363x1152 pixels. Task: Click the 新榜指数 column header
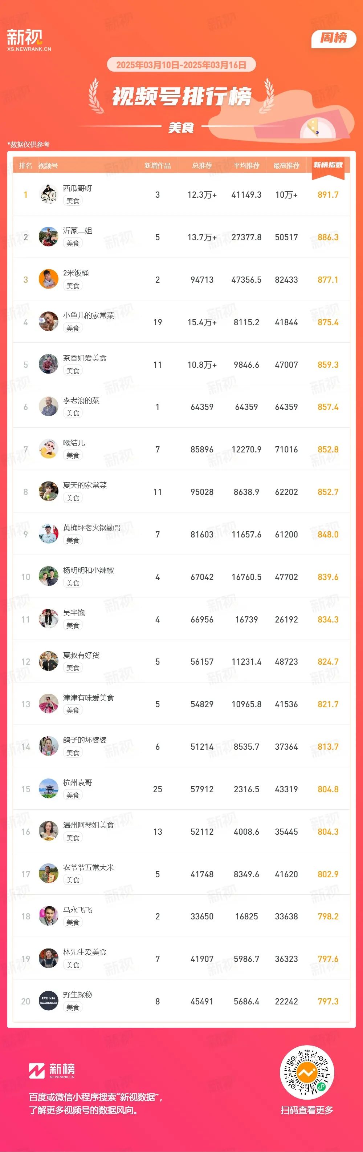[328, 165]
